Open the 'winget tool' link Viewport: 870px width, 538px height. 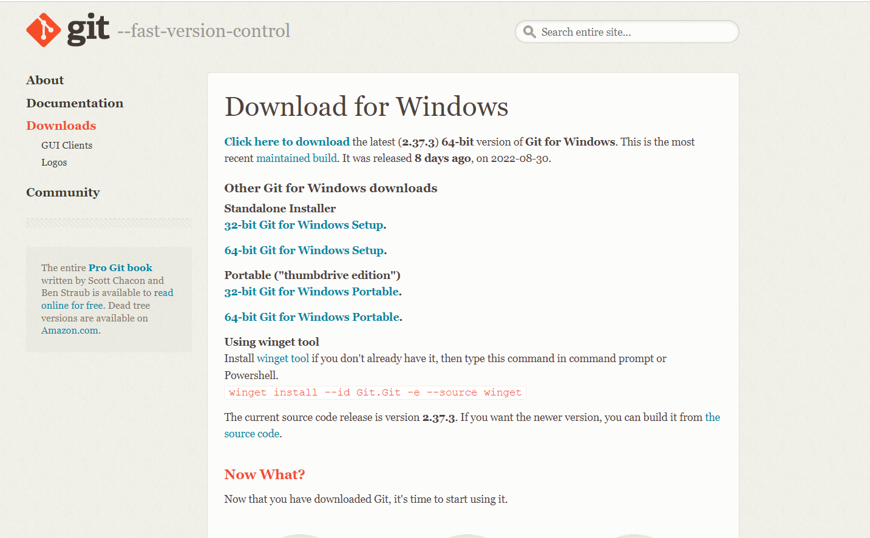click(x=283, y=358)
